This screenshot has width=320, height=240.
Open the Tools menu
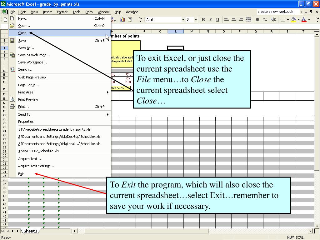click(x=77, y=12)
